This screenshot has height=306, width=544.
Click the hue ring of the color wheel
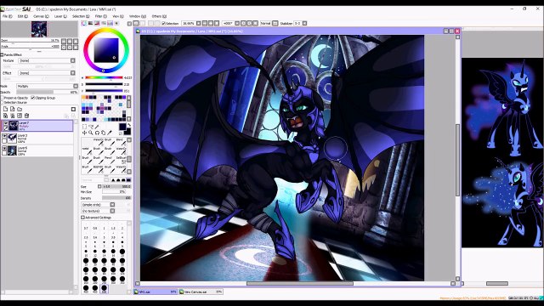click(x=105, y=31)
